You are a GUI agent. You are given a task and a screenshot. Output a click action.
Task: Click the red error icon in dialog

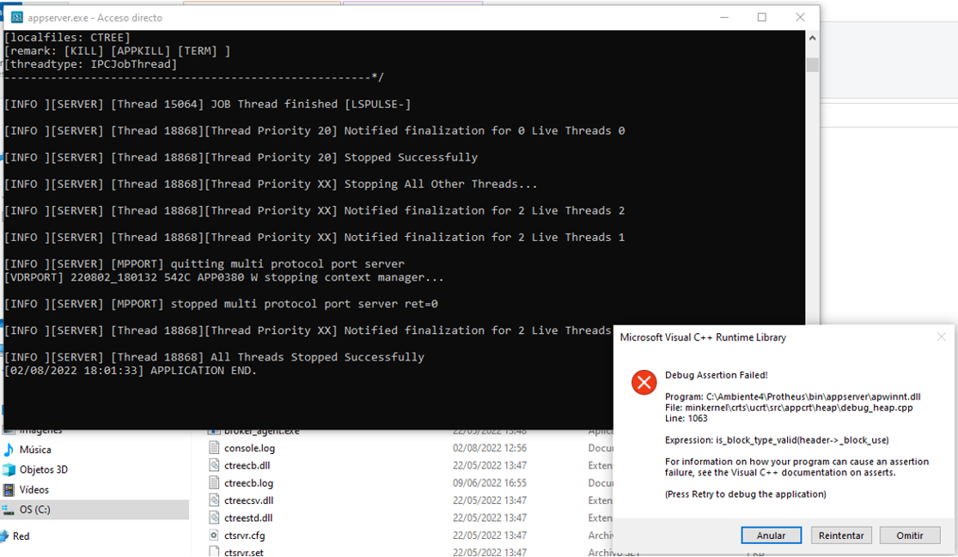coord(644,383)
